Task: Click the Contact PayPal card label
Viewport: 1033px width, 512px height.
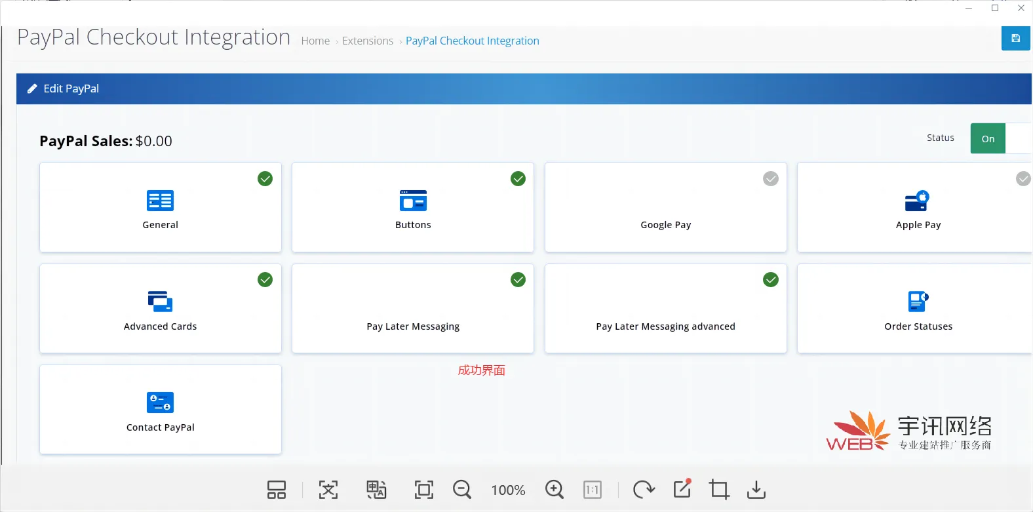Action: coord(161,427)
